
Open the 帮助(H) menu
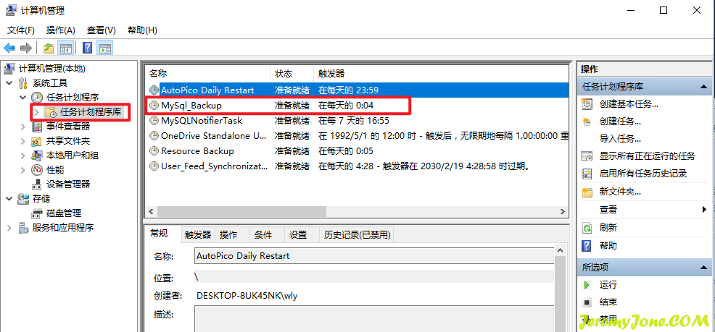142,30
